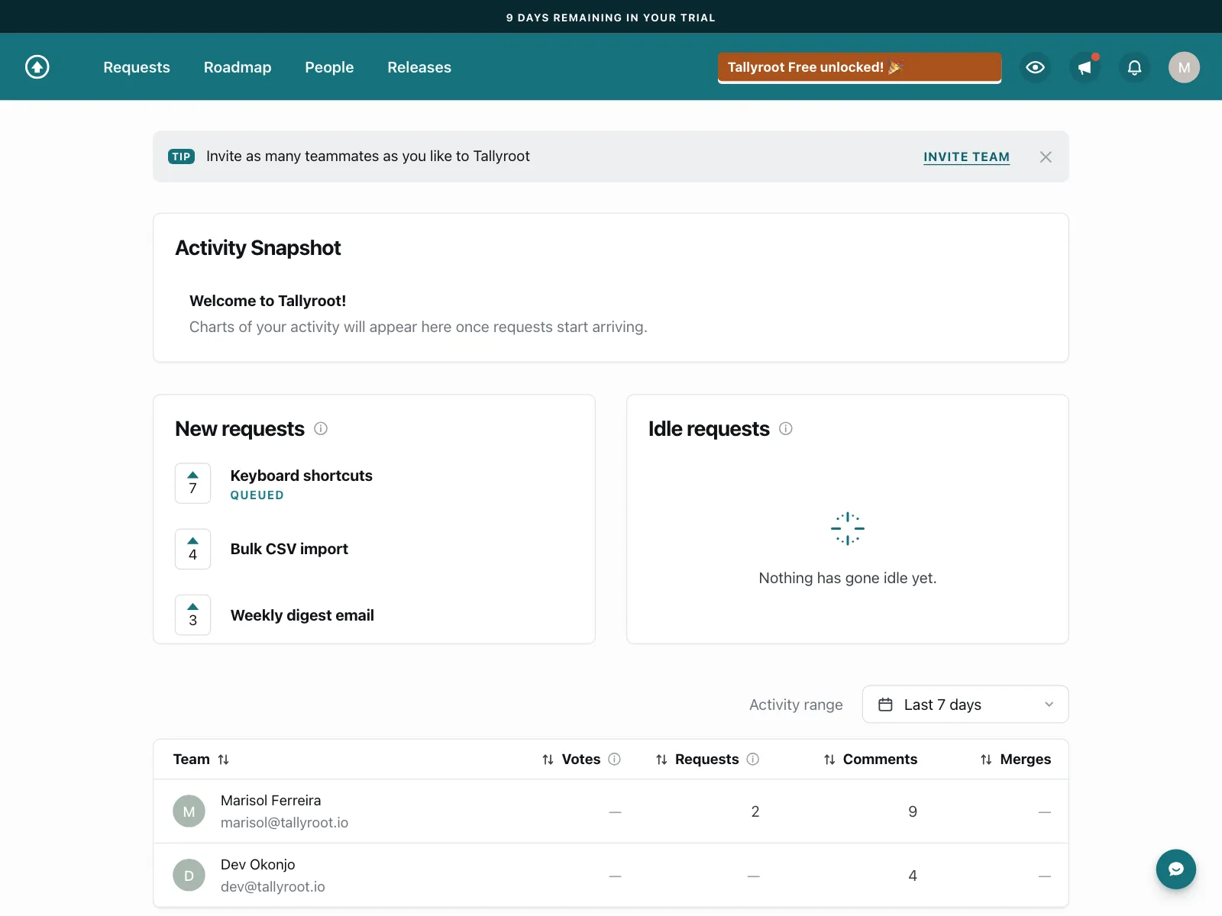Click the INVITE TEAM link

pyautogui.click(x=966, y=156)
